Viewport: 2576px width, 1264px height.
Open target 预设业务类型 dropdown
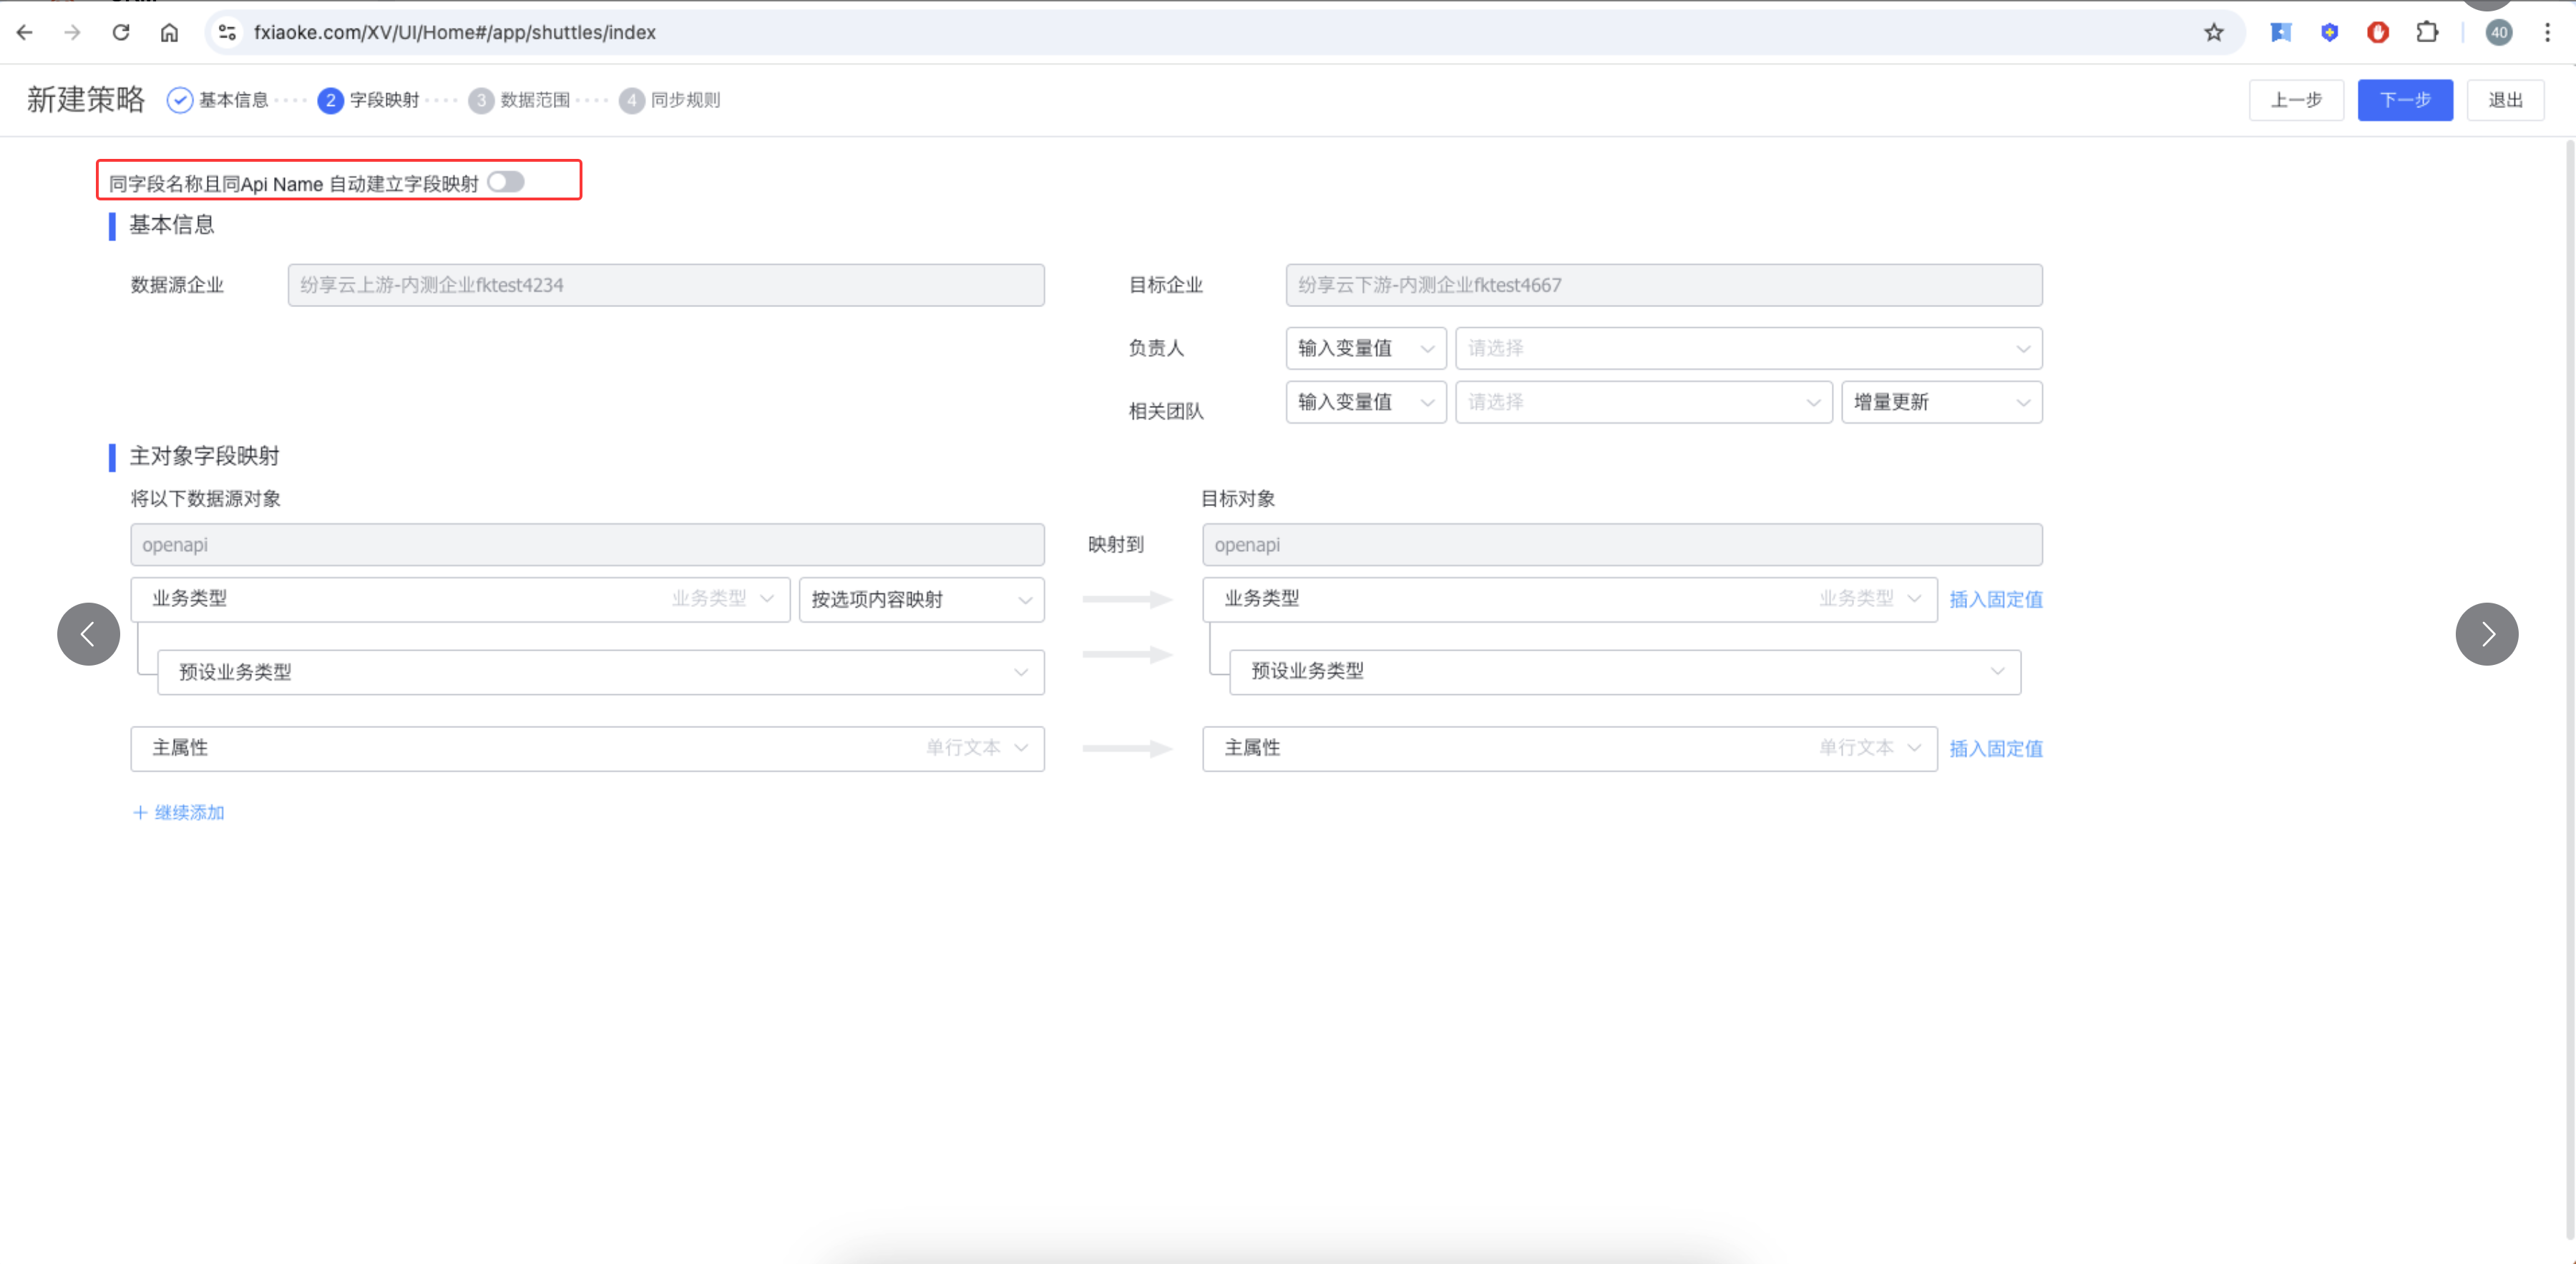coord(1624,672)
